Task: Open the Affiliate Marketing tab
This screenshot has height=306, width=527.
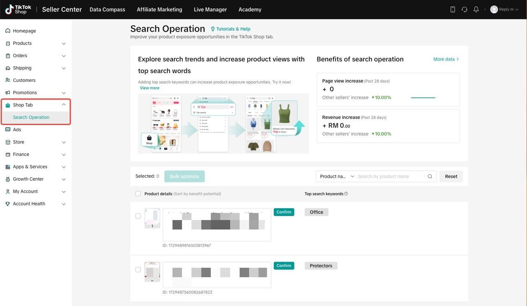Action: pyautogui.click(x=159, y=9)
